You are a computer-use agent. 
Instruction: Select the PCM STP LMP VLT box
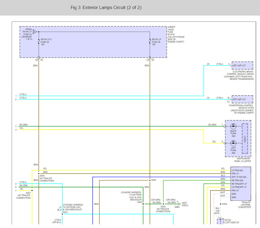coord(242,99)
